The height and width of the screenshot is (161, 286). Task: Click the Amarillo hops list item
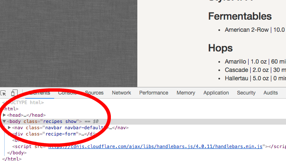click(x=255, y=61)
